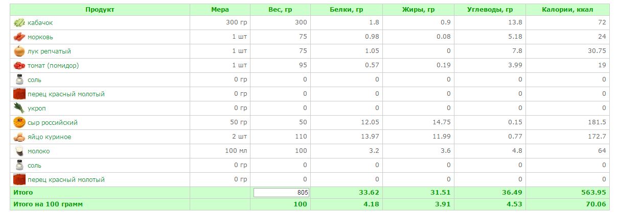Click the first red pepper powder icon
This screenshot has height=214, width=617.
pyautogui.click(x=19, y=94)
